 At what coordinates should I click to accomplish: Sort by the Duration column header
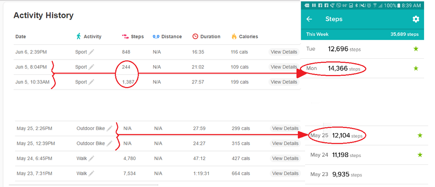[x=210, y=37]
